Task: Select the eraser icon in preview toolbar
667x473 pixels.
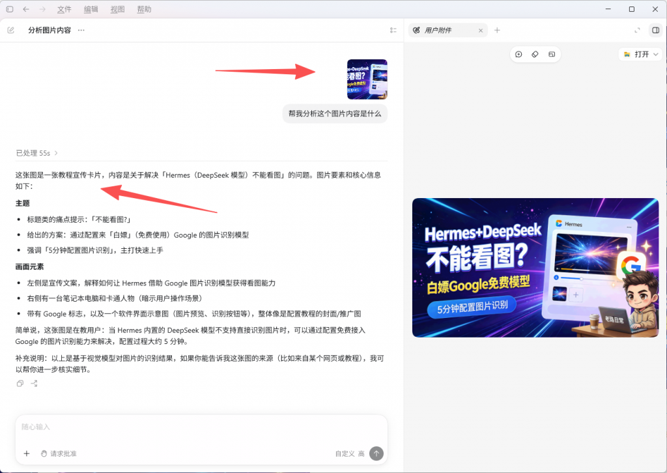Action: [x=535, y=54]
